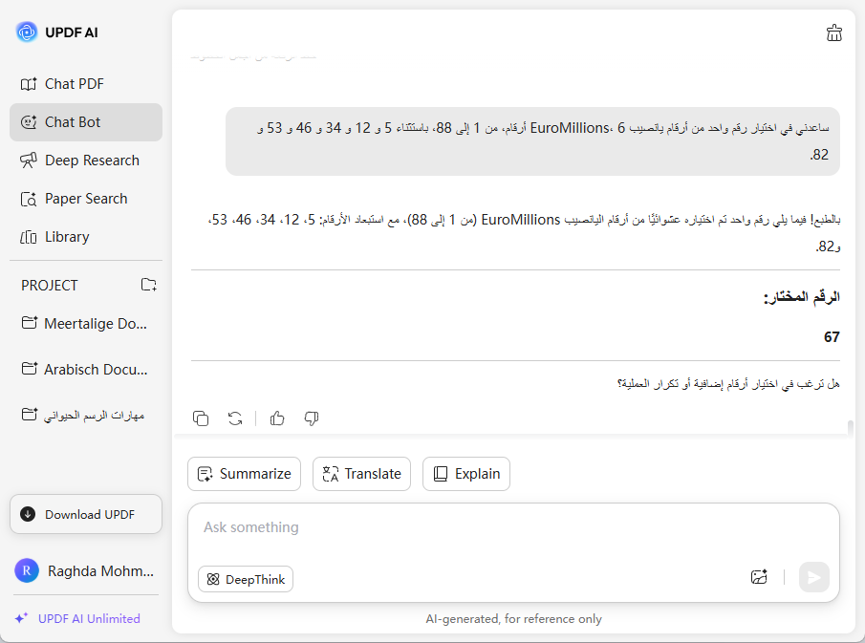This screenshot has width=865, height=643.
Task: Open the Chat PDF section
Action: pos(85,84)
